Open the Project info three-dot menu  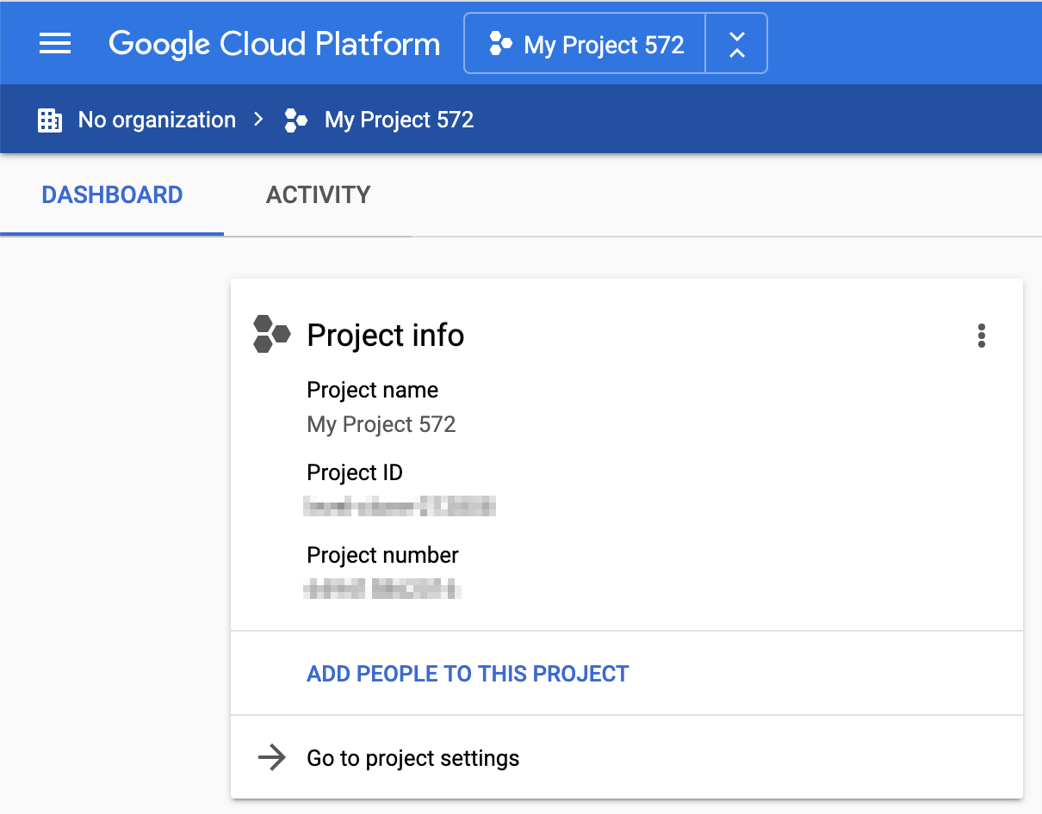[981, 336]
